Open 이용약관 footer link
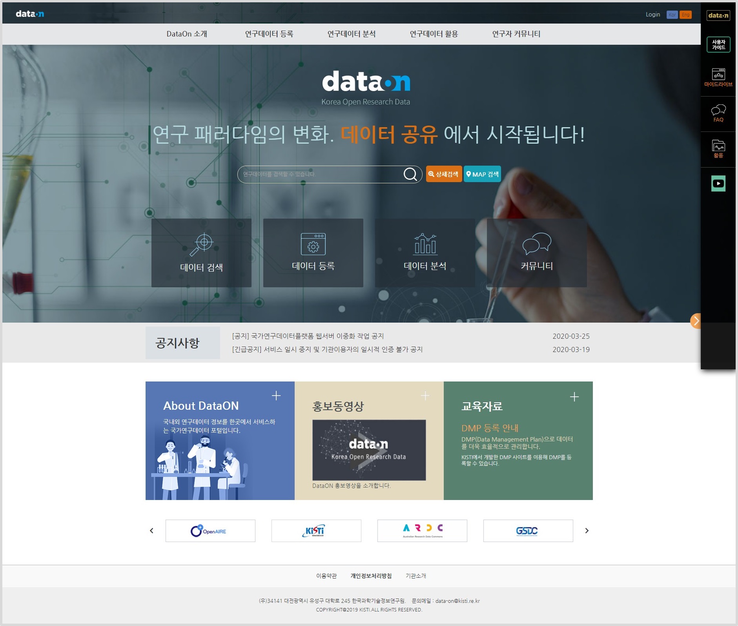Viewport: 738px width, 626px height. (x=326, y=576)
